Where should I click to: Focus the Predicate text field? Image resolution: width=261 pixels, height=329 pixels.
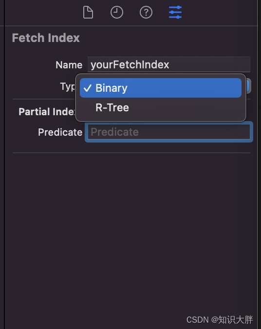(x=168, y=132)
